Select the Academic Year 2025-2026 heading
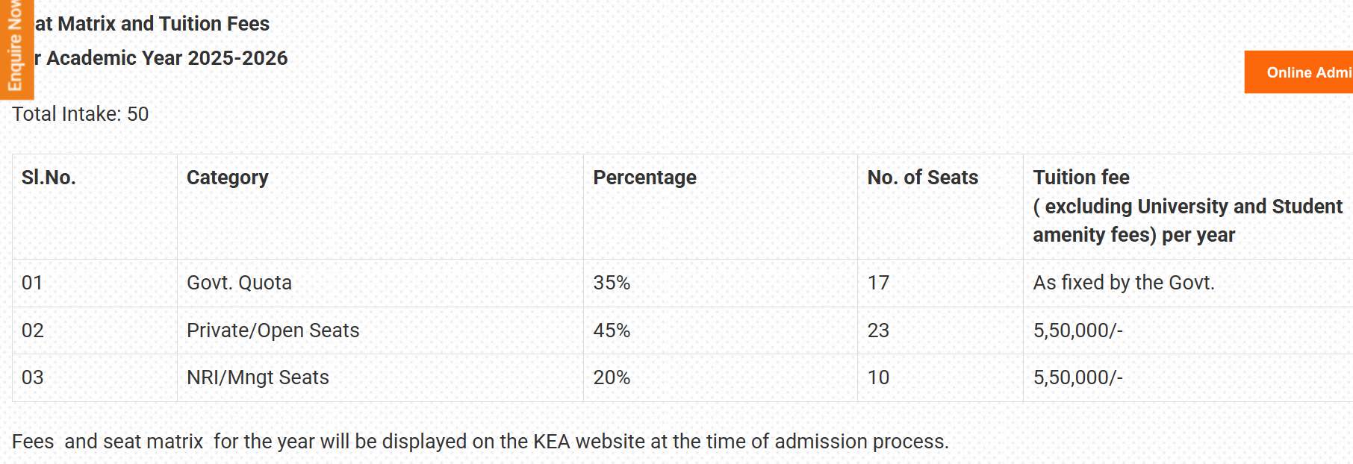This screenshot has width=1353, height=464. [161, 58]
